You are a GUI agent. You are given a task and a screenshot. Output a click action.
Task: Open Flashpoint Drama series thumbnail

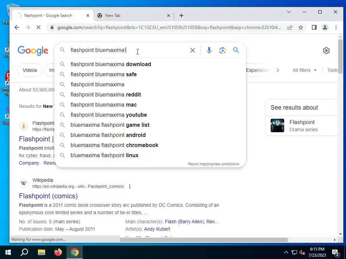277,125
